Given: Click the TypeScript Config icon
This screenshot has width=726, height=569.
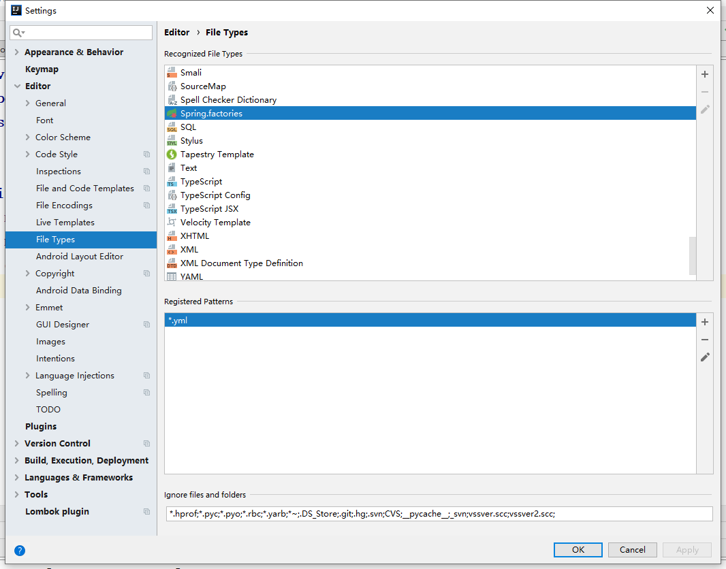Looking at the screenshot, I should (x=172, y=195).
